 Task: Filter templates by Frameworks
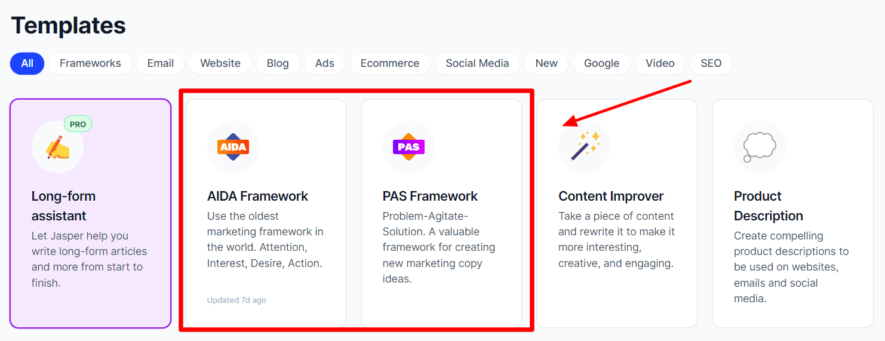[x=90, y=63]
